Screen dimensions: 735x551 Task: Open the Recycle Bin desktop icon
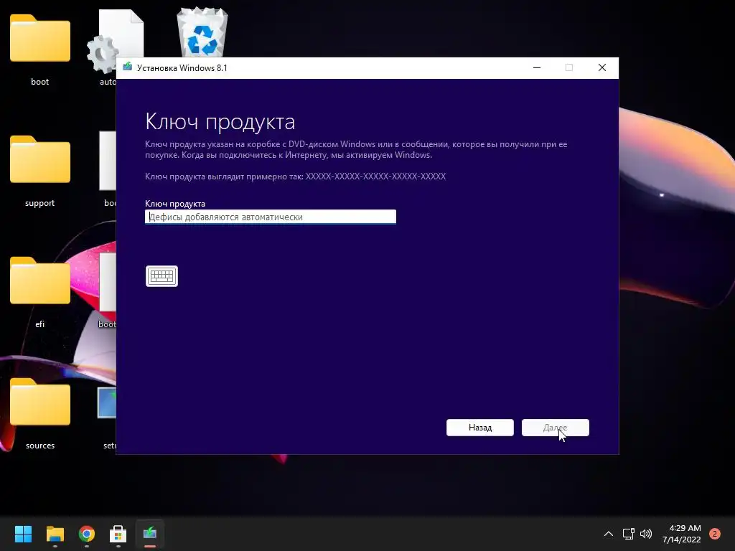click(x=202, y=32)
